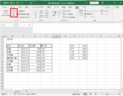Select cell showing 2023/4/5

24,64
